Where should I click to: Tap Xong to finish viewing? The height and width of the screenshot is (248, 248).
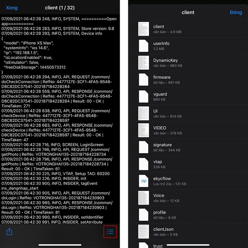[x=12, y=7]
